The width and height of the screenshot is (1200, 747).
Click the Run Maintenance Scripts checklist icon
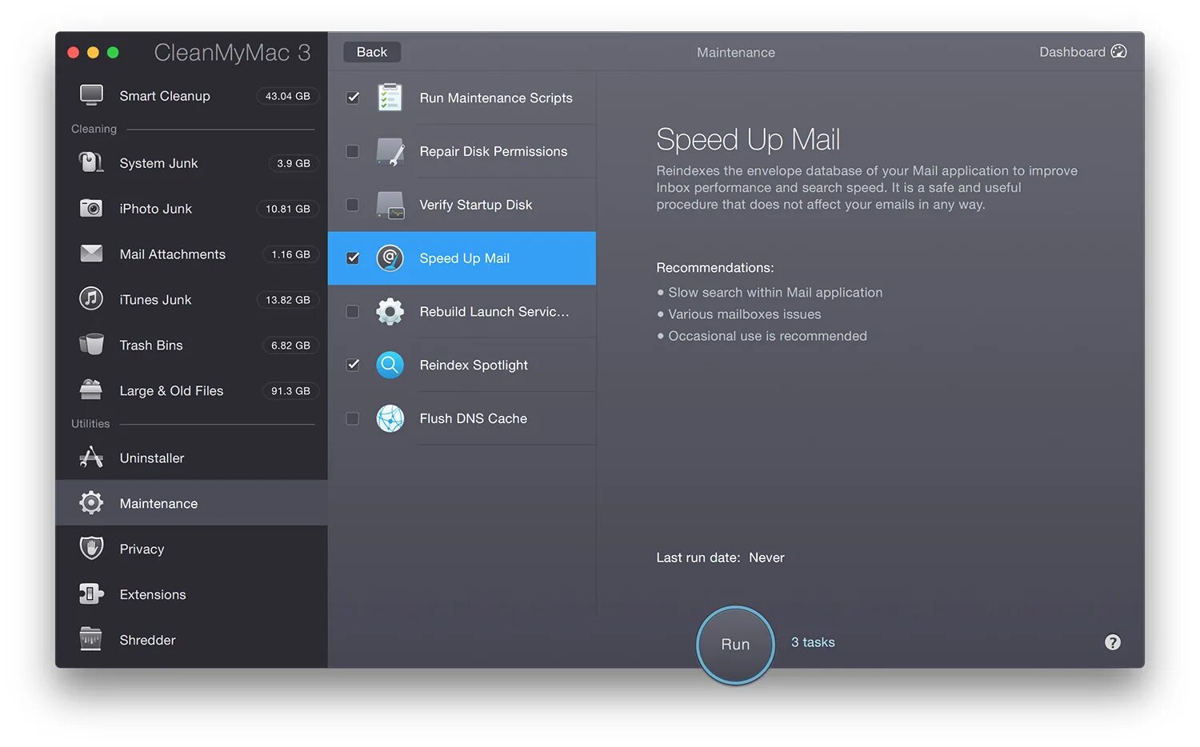[390, 98]
